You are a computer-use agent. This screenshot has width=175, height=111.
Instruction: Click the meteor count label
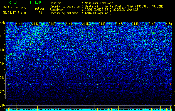pos(40,9)
